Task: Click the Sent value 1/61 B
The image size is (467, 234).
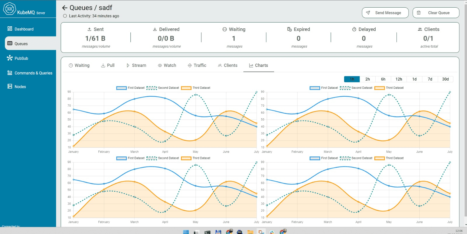Action: (95, 39)
